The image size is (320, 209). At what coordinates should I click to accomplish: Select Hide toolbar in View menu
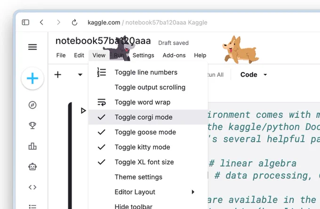coord(148,205)
